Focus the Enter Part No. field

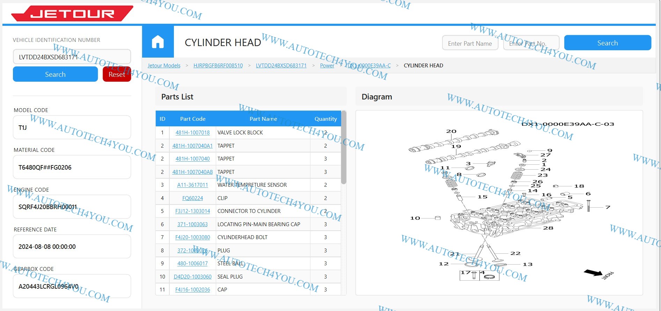point(531,43)
